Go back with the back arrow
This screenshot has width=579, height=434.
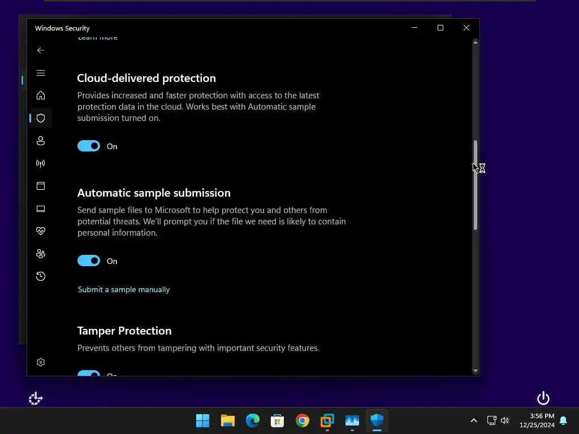click(41, 50)
